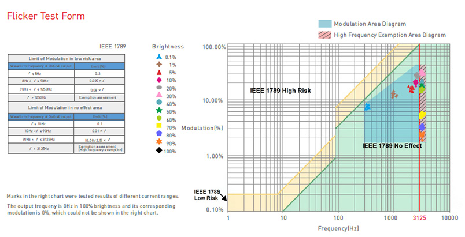Click the 'f ≤ 10Hz' table cell
Viewport: 465px width, 237px height.
(41, 124)
